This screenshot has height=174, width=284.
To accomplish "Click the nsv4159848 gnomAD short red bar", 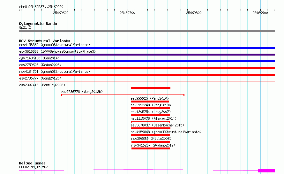I will (x=150, y=135).
